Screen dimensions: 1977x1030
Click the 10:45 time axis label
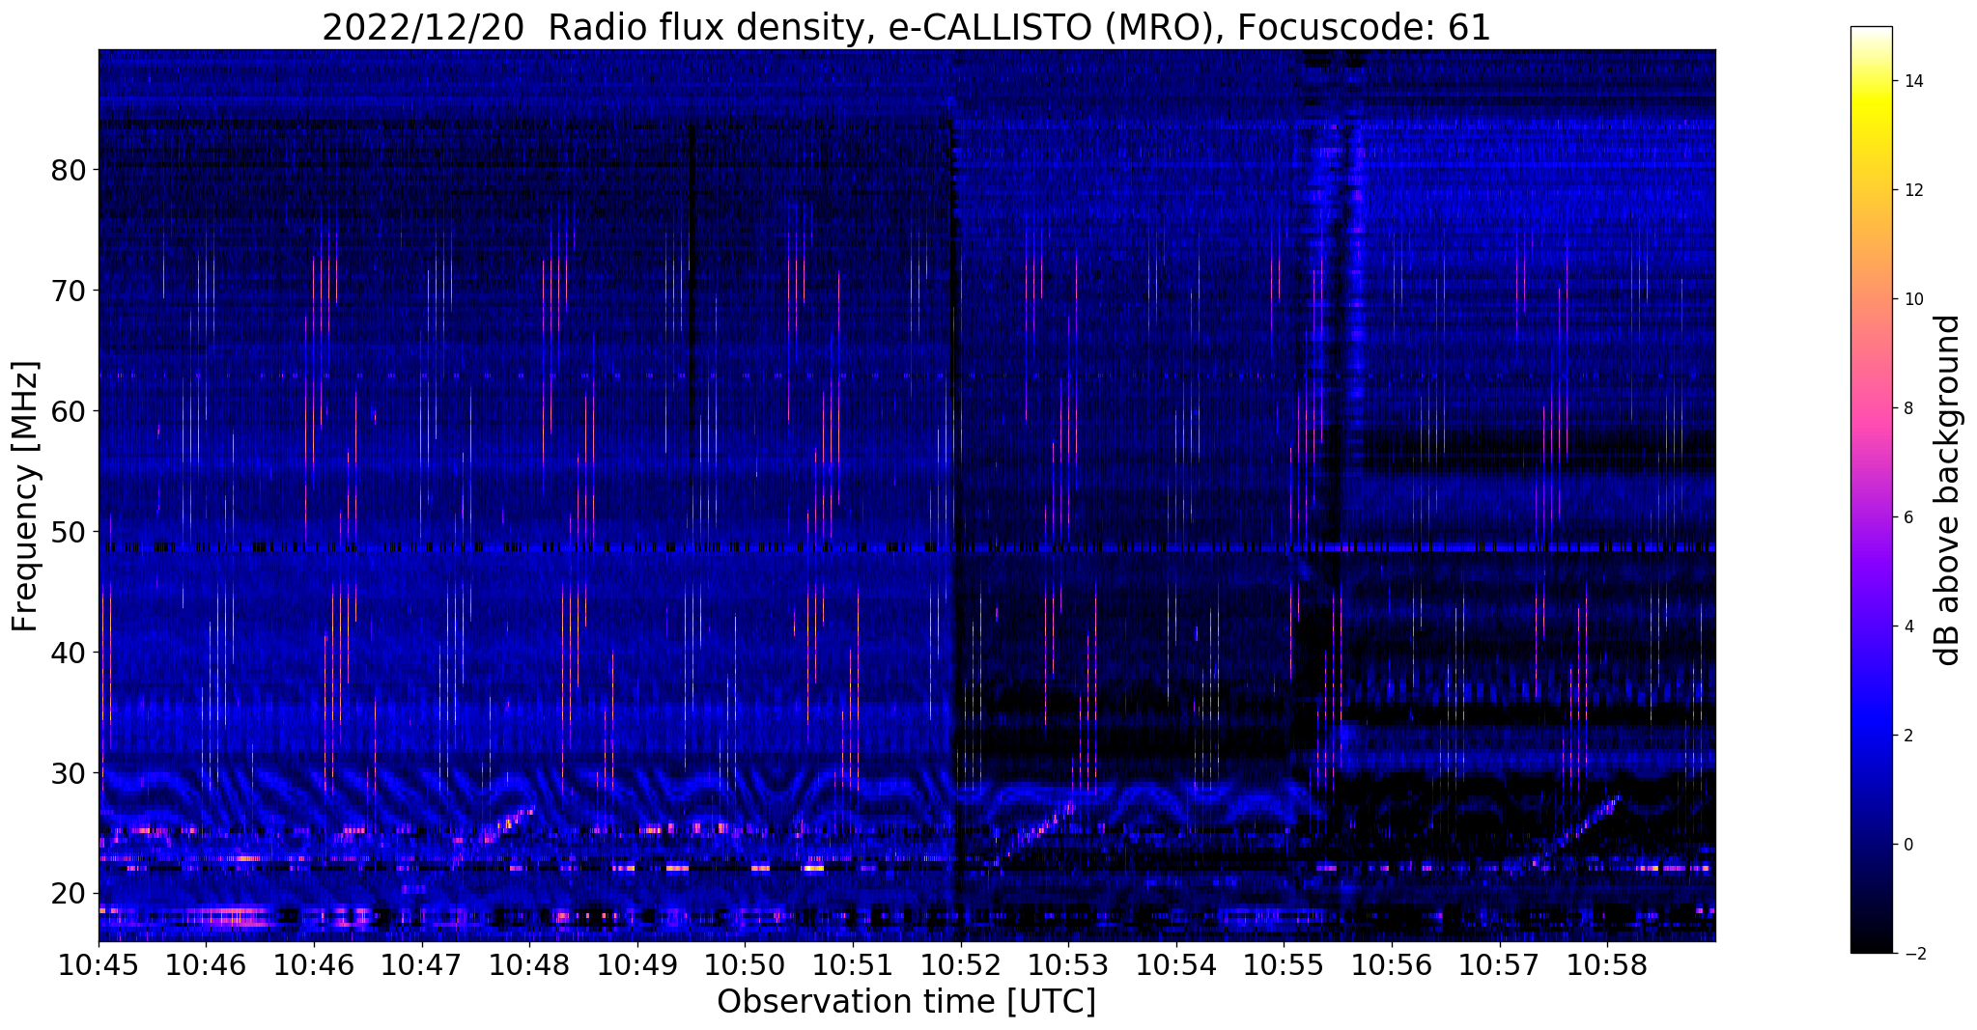pos(99,963)
